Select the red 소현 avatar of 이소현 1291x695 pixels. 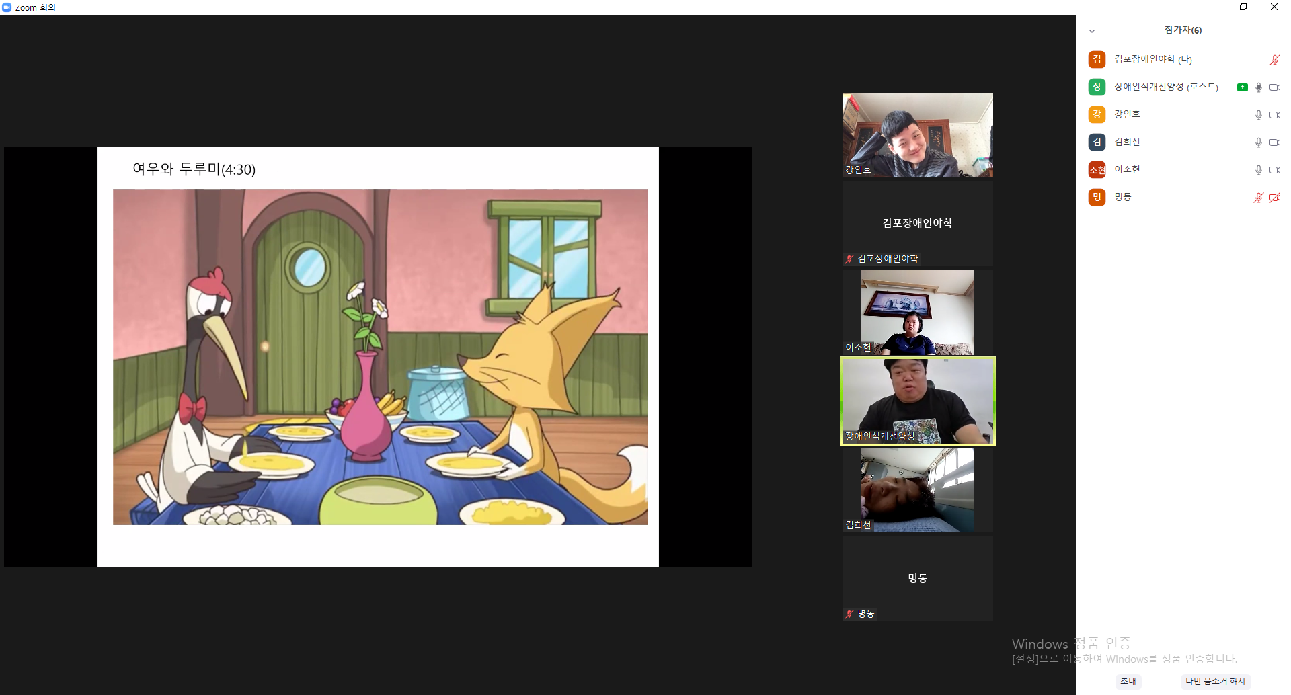(1097, 169)
